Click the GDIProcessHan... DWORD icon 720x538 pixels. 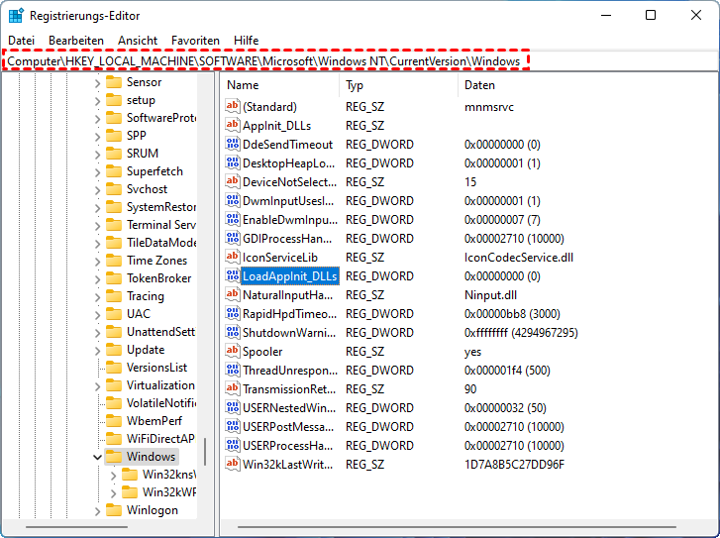[x=233, y=239]
